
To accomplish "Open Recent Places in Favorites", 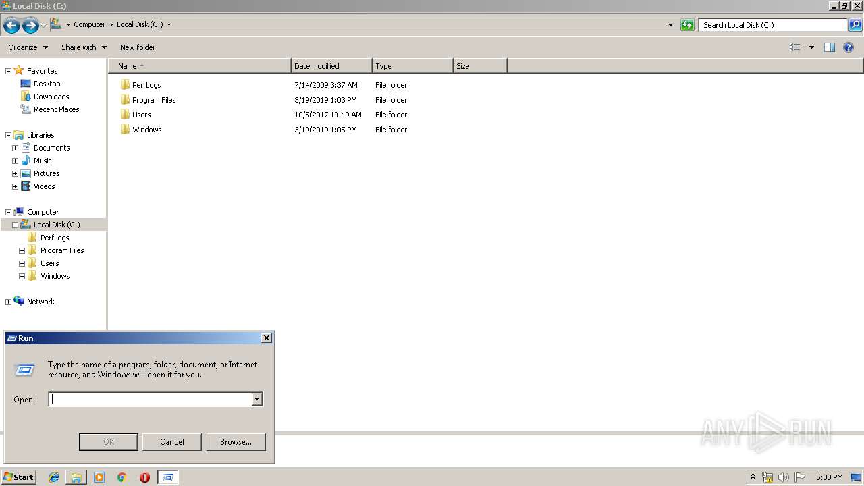I will pyautogui.click(x=56, y=109).
